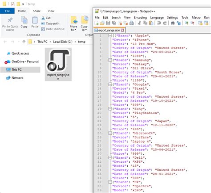Click the Print icon in Notepad++ toolbar
The image size is (211, 193).
(131, 23)
